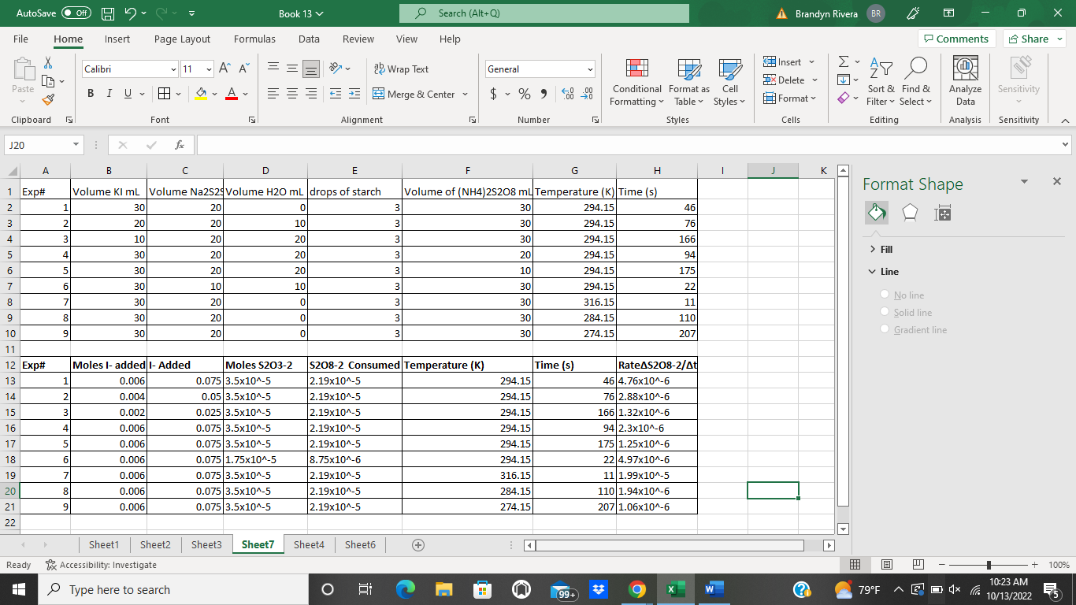Image resolution: width=1076 pixels, height=605 pixels.
Task: Apply percent number format
Action: point(523,93)
